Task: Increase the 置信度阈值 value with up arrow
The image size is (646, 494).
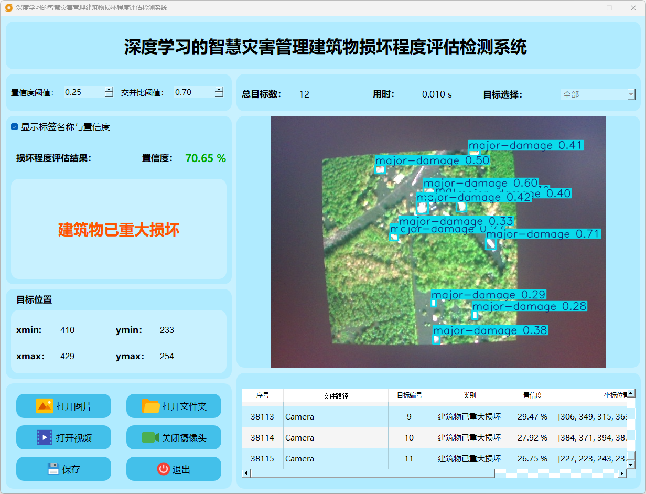Action: click(109, 89)
